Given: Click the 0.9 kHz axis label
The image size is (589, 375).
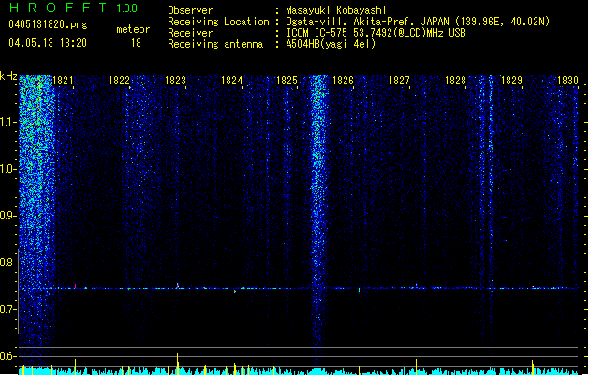Looking at the screenshot, I should point(8,216).
